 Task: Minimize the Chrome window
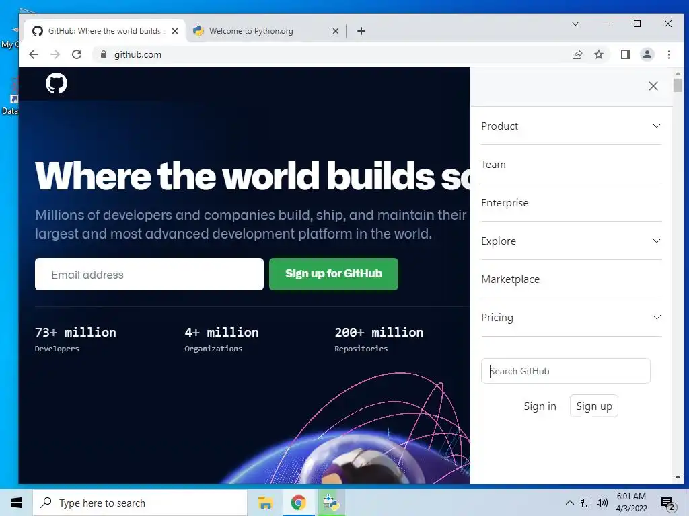(x=606, y=24)
